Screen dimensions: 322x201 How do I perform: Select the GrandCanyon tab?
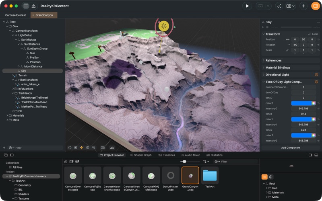click(44, 15)
